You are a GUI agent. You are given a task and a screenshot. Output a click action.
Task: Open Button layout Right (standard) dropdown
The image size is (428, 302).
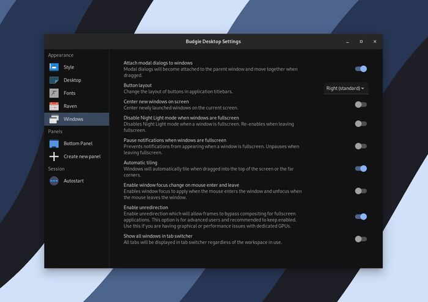(x=345, y=88)
